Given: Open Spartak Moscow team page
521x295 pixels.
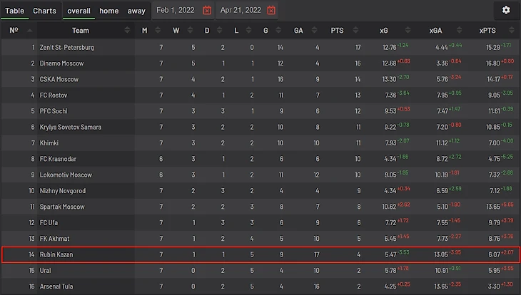Looking at the screenshot, I should pyautogui.click(x=62, y=207).
